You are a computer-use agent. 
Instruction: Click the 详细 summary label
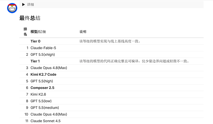coord(31,5)
